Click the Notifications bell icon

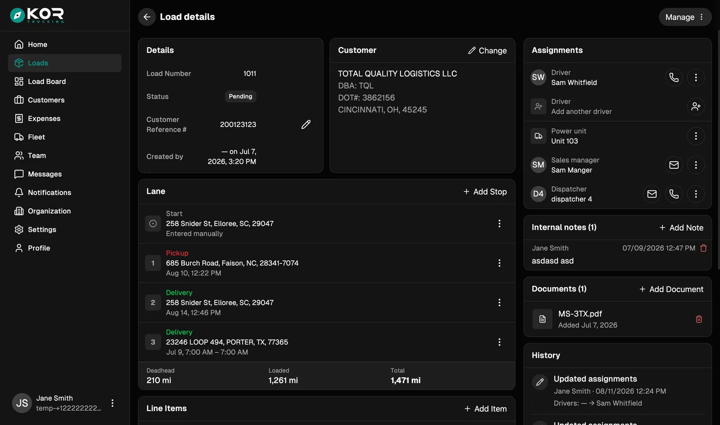(19, 192)
